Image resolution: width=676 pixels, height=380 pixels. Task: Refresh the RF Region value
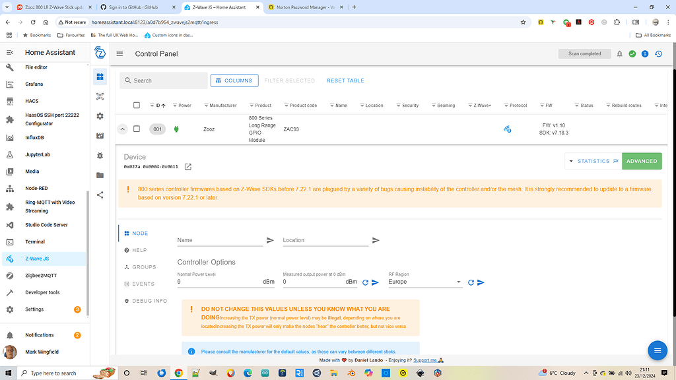tap(471, 282)
